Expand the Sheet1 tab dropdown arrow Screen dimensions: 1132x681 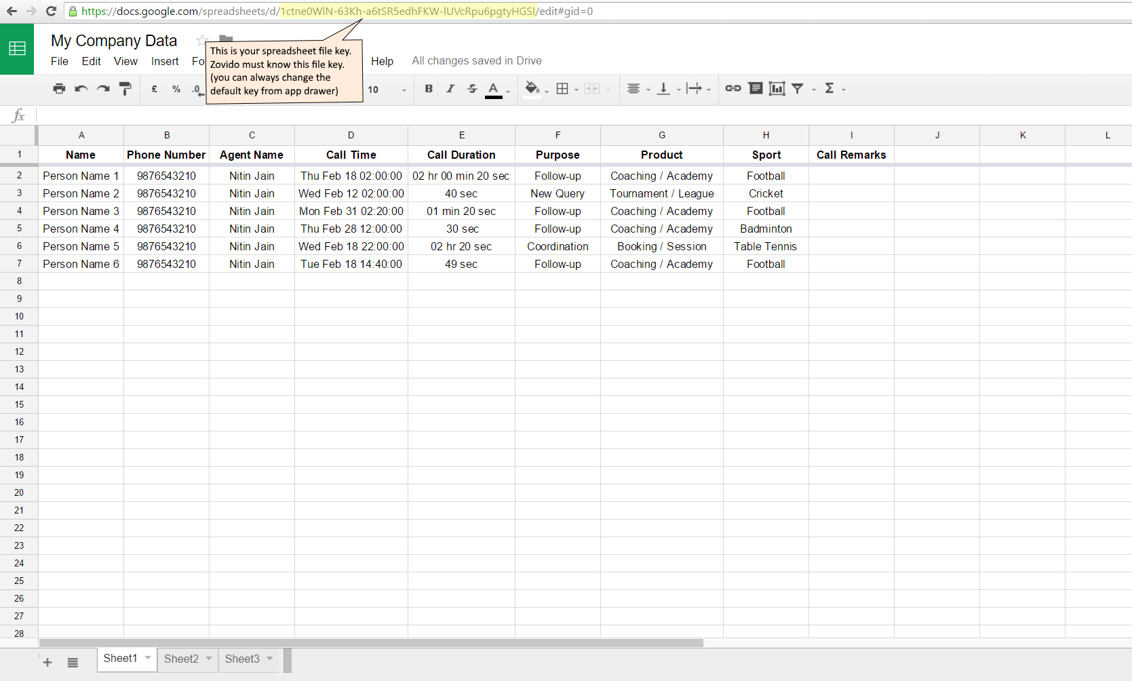(x=148, y=658)
